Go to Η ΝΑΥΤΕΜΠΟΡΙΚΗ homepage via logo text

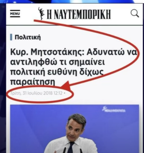tap(79, 14)
